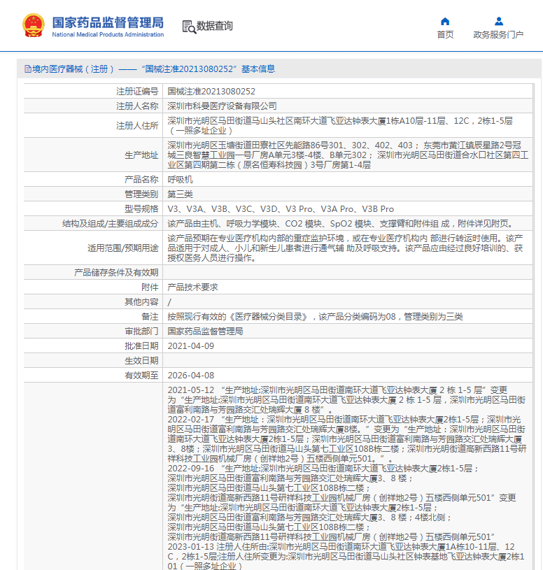The height and width of the screenshot is (570, 543).
Task: Open 数据查询 text in the header
Action: tap(215, 27)
